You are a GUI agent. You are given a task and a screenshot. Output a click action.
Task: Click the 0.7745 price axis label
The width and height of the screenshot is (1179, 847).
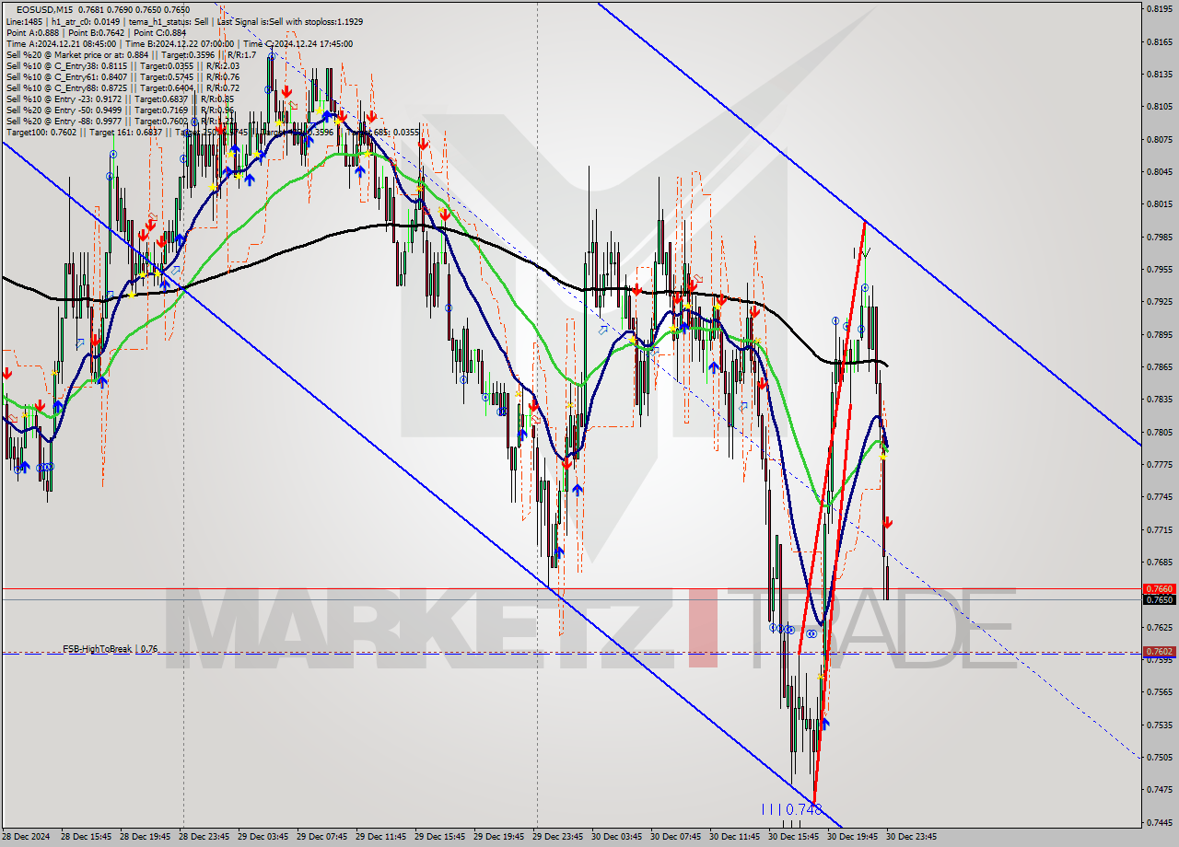1160,497
